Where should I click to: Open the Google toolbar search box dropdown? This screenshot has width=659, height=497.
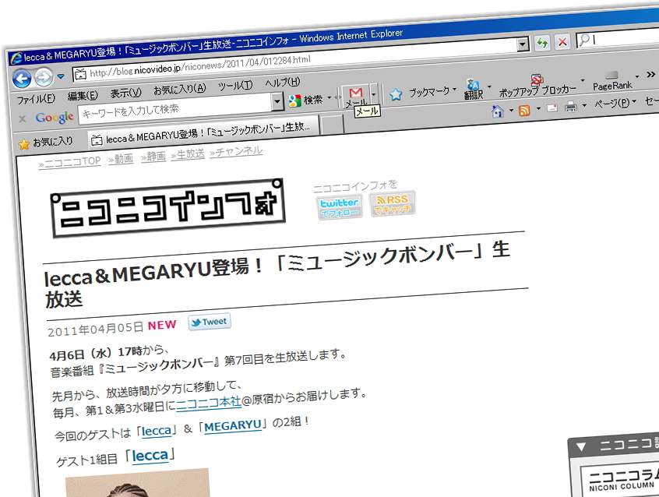click(277, 101)
